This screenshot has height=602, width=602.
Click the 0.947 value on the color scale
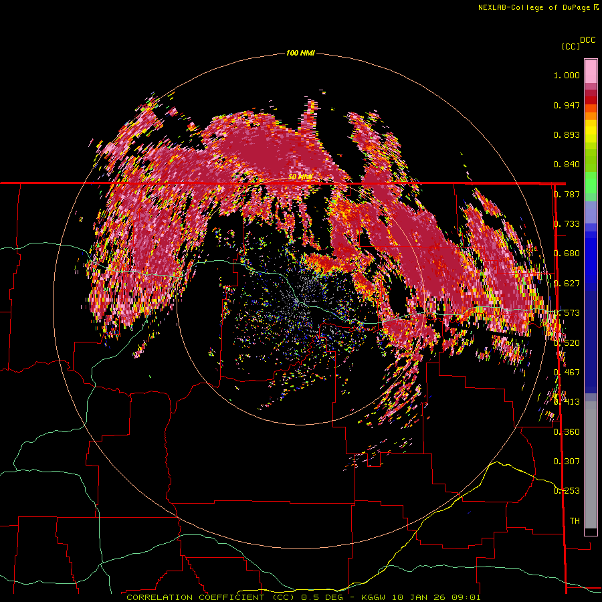[567, 105]
